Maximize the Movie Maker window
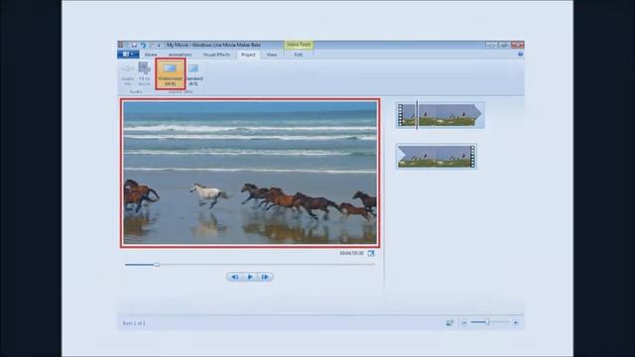This screenshot has height=357, width=635. click(504, 45)
